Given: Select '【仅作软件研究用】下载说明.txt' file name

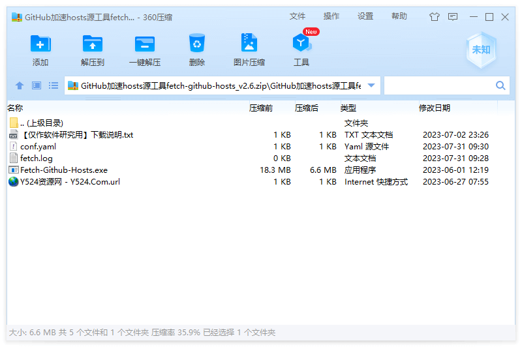Looking at the screenshot, I should 76,135.
